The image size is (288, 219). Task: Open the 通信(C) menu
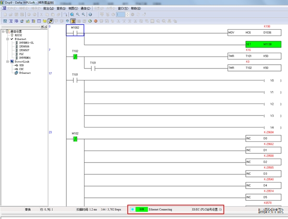coord(85,8)
